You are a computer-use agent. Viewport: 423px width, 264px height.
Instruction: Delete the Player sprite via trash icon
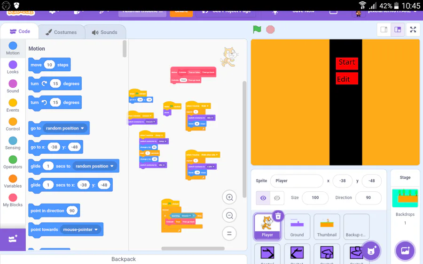[x=278, y=216]
